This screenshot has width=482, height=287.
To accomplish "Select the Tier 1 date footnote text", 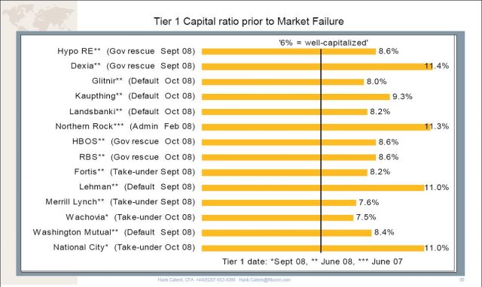I will point(313,261).
